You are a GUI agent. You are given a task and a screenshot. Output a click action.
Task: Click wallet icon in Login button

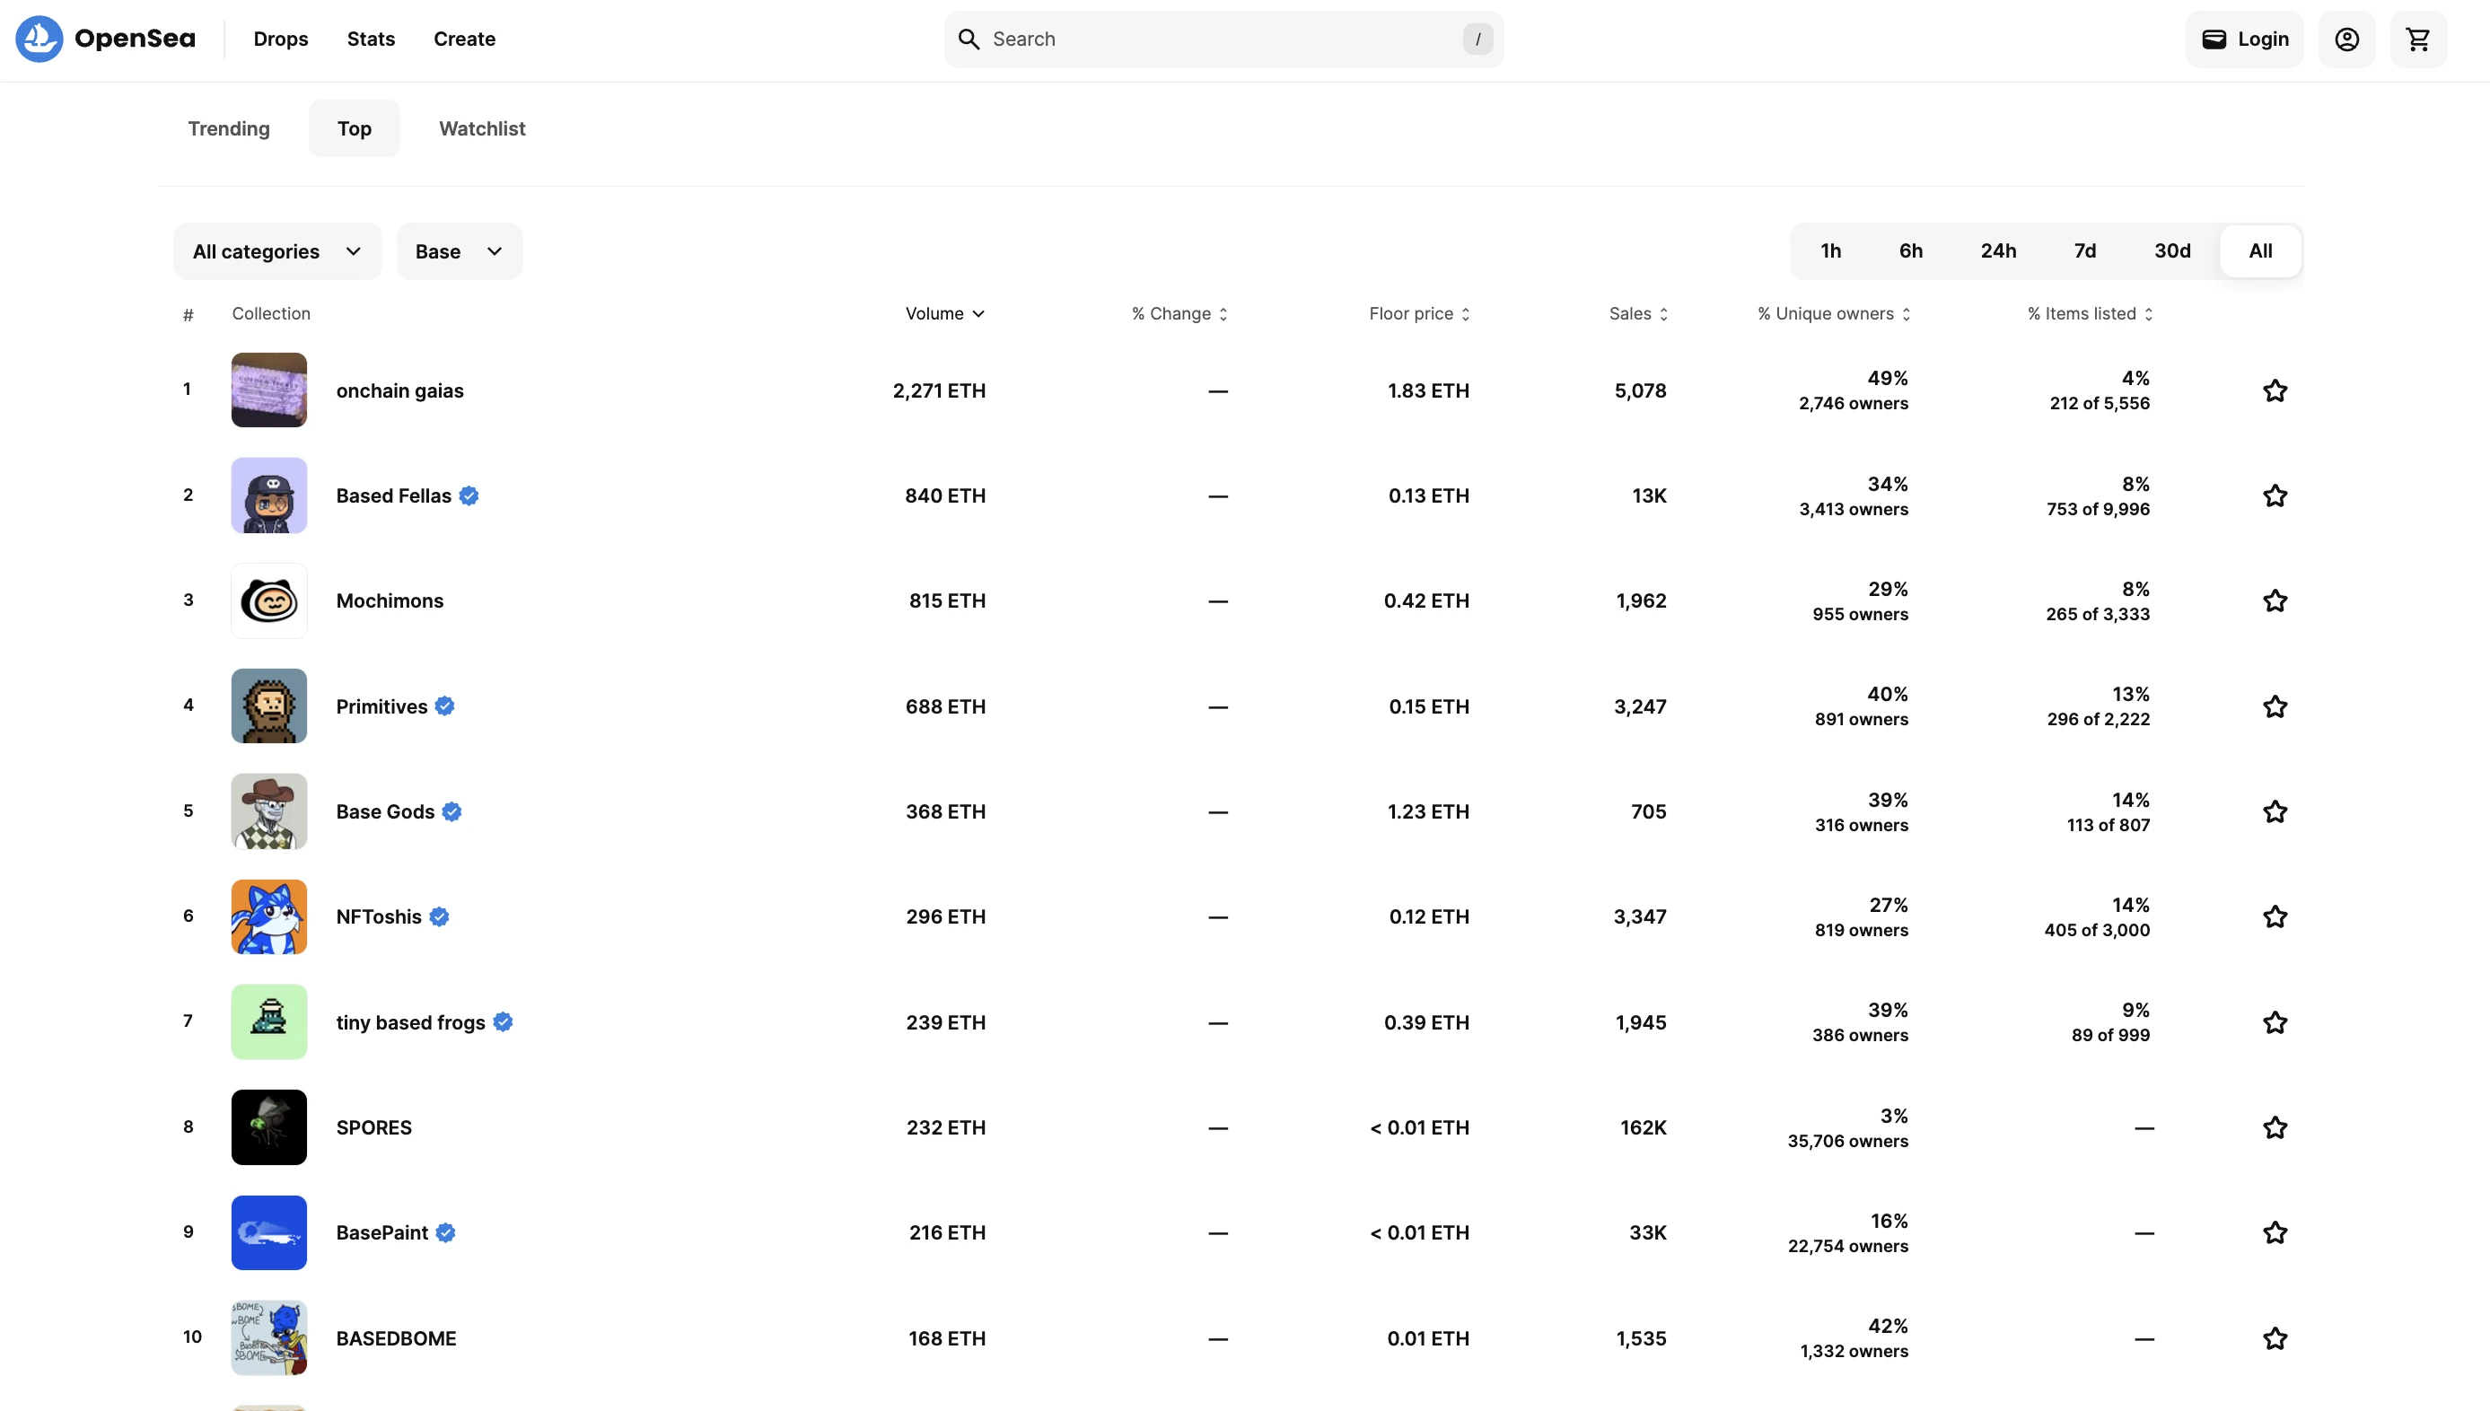coord(2214,39)
